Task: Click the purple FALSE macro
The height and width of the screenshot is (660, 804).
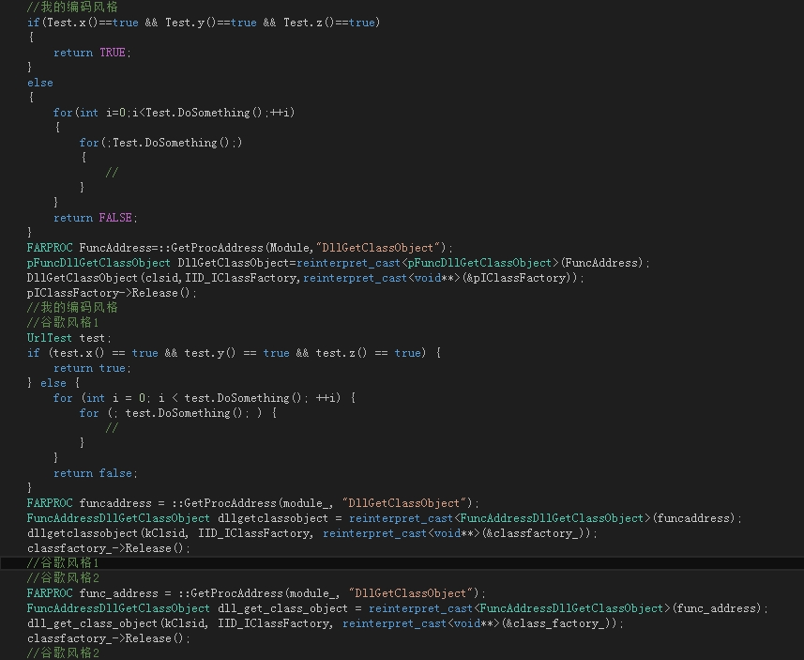Action: pyautogui.click(x=115, y=218)
